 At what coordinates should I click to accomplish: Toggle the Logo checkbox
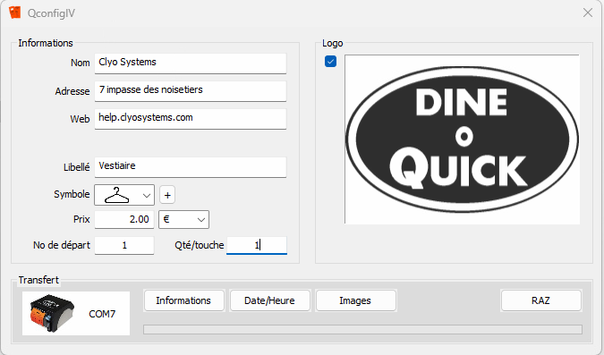pyautogui.click(x=330, y=61)
